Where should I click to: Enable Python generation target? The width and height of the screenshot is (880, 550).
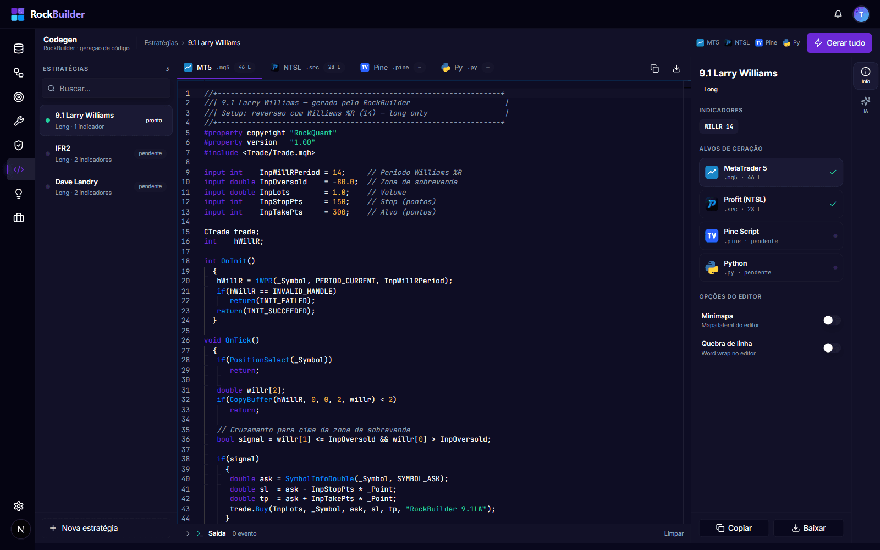[771, 268]
